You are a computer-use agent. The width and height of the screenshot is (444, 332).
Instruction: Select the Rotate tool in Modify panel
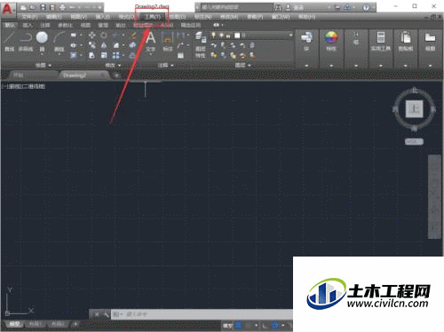(x=104, y=36)
